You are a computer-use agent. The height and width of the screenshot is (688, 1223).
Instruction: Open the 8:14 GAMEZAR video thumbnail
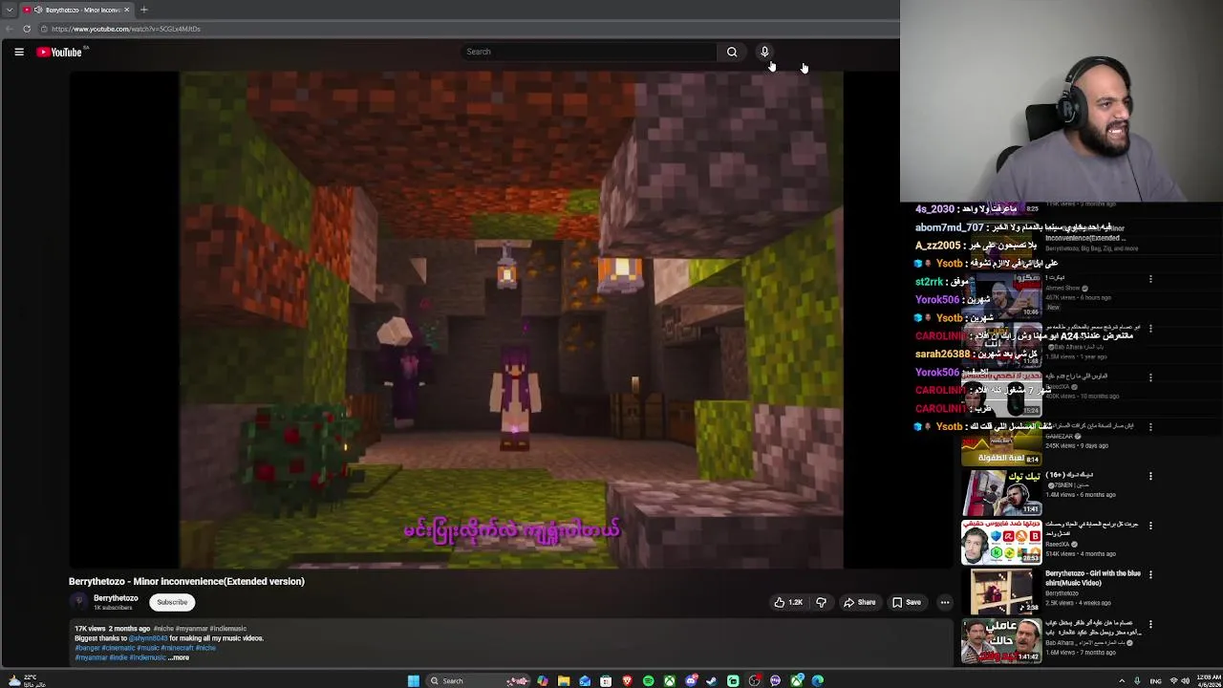pos(1001,444)
